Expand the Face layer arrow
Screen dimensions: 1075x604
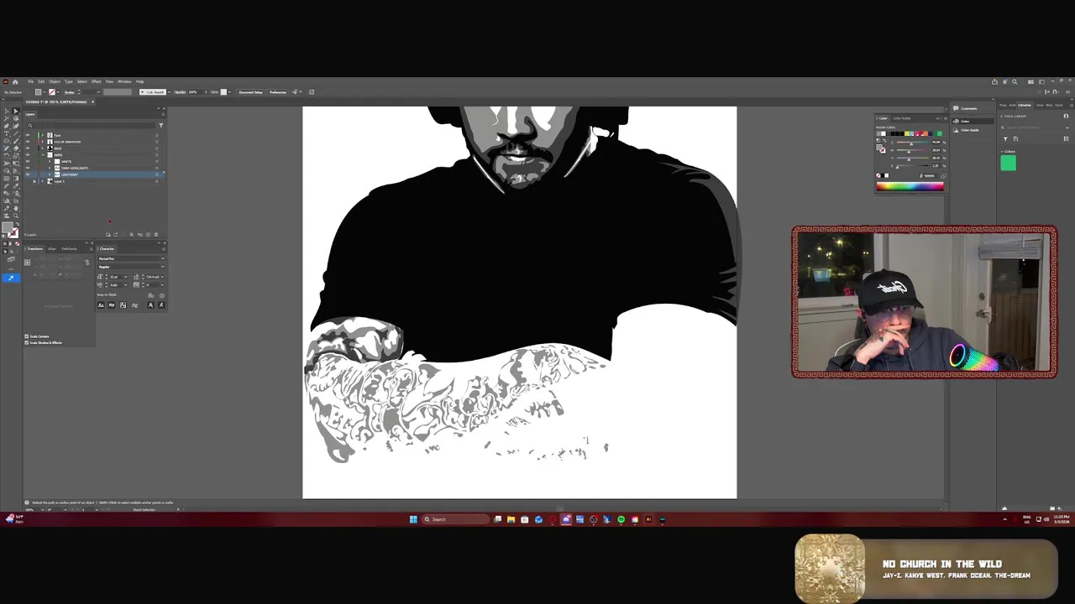tap(42, 135)
